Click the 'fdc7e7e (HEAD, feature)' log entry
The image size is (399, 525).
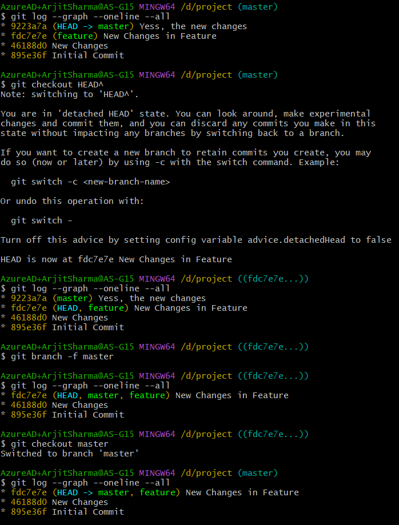(124, 308)
